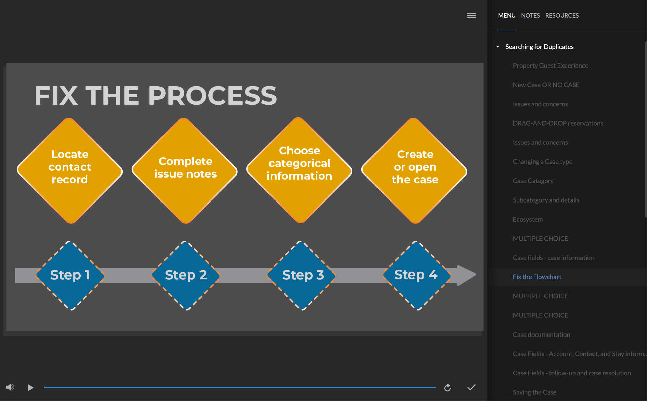Select the Create or open the case diamond
The image size is (647, 401).
tap(415, 170)
